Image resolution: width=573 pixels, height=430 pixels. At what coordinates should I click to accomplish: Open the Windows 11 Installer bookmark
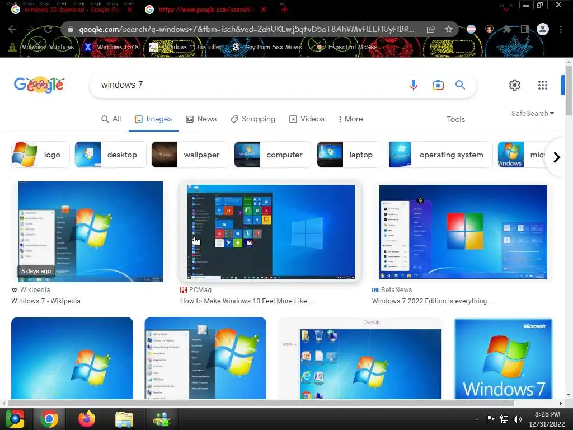point(185,47)
